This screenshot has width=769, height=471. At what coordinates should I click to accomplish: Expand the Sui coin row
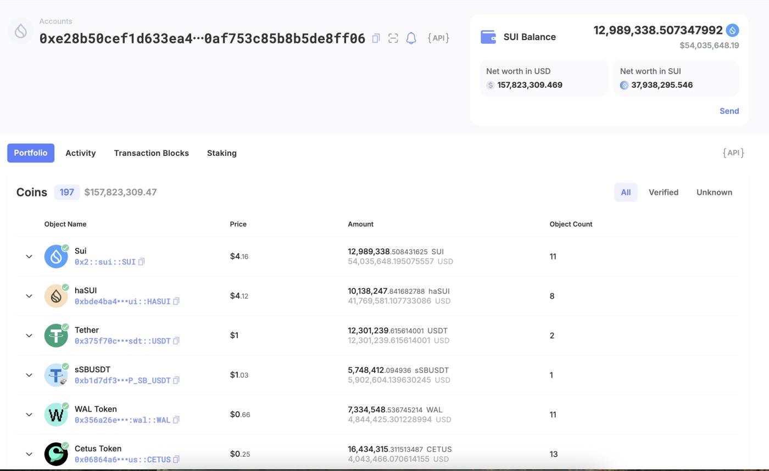pos(29,256)
